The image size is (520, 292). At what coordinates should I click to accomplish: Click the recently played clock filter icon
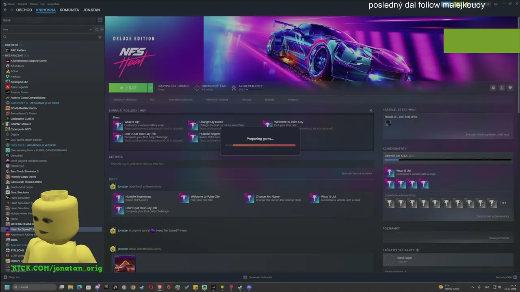click(96, 29)
